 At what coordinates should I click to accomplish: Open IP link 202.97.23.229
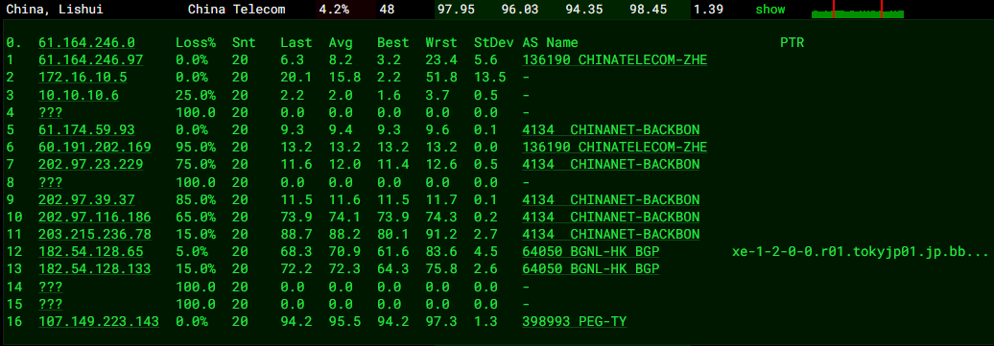click(x=90, y=165)
